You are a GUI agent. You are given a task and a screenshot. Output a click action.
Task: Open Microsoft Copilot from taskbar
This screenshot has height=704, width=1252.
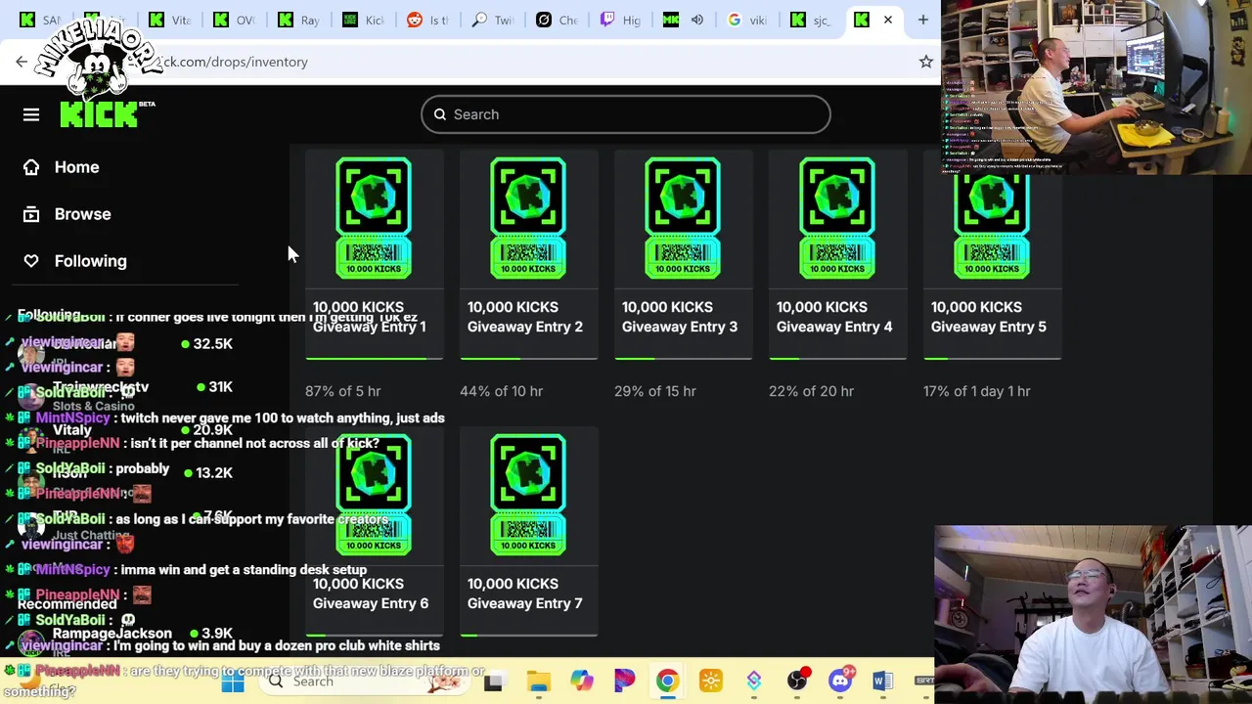coord(582,682)
